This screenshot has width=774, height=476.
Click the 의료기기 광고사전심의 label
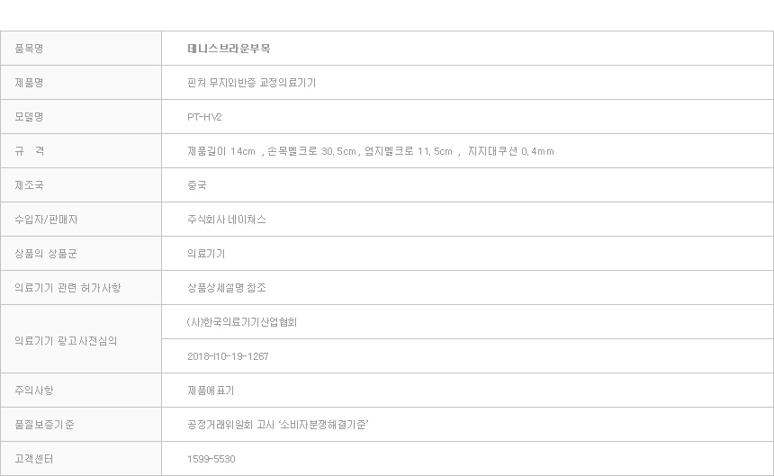(66, 341)
